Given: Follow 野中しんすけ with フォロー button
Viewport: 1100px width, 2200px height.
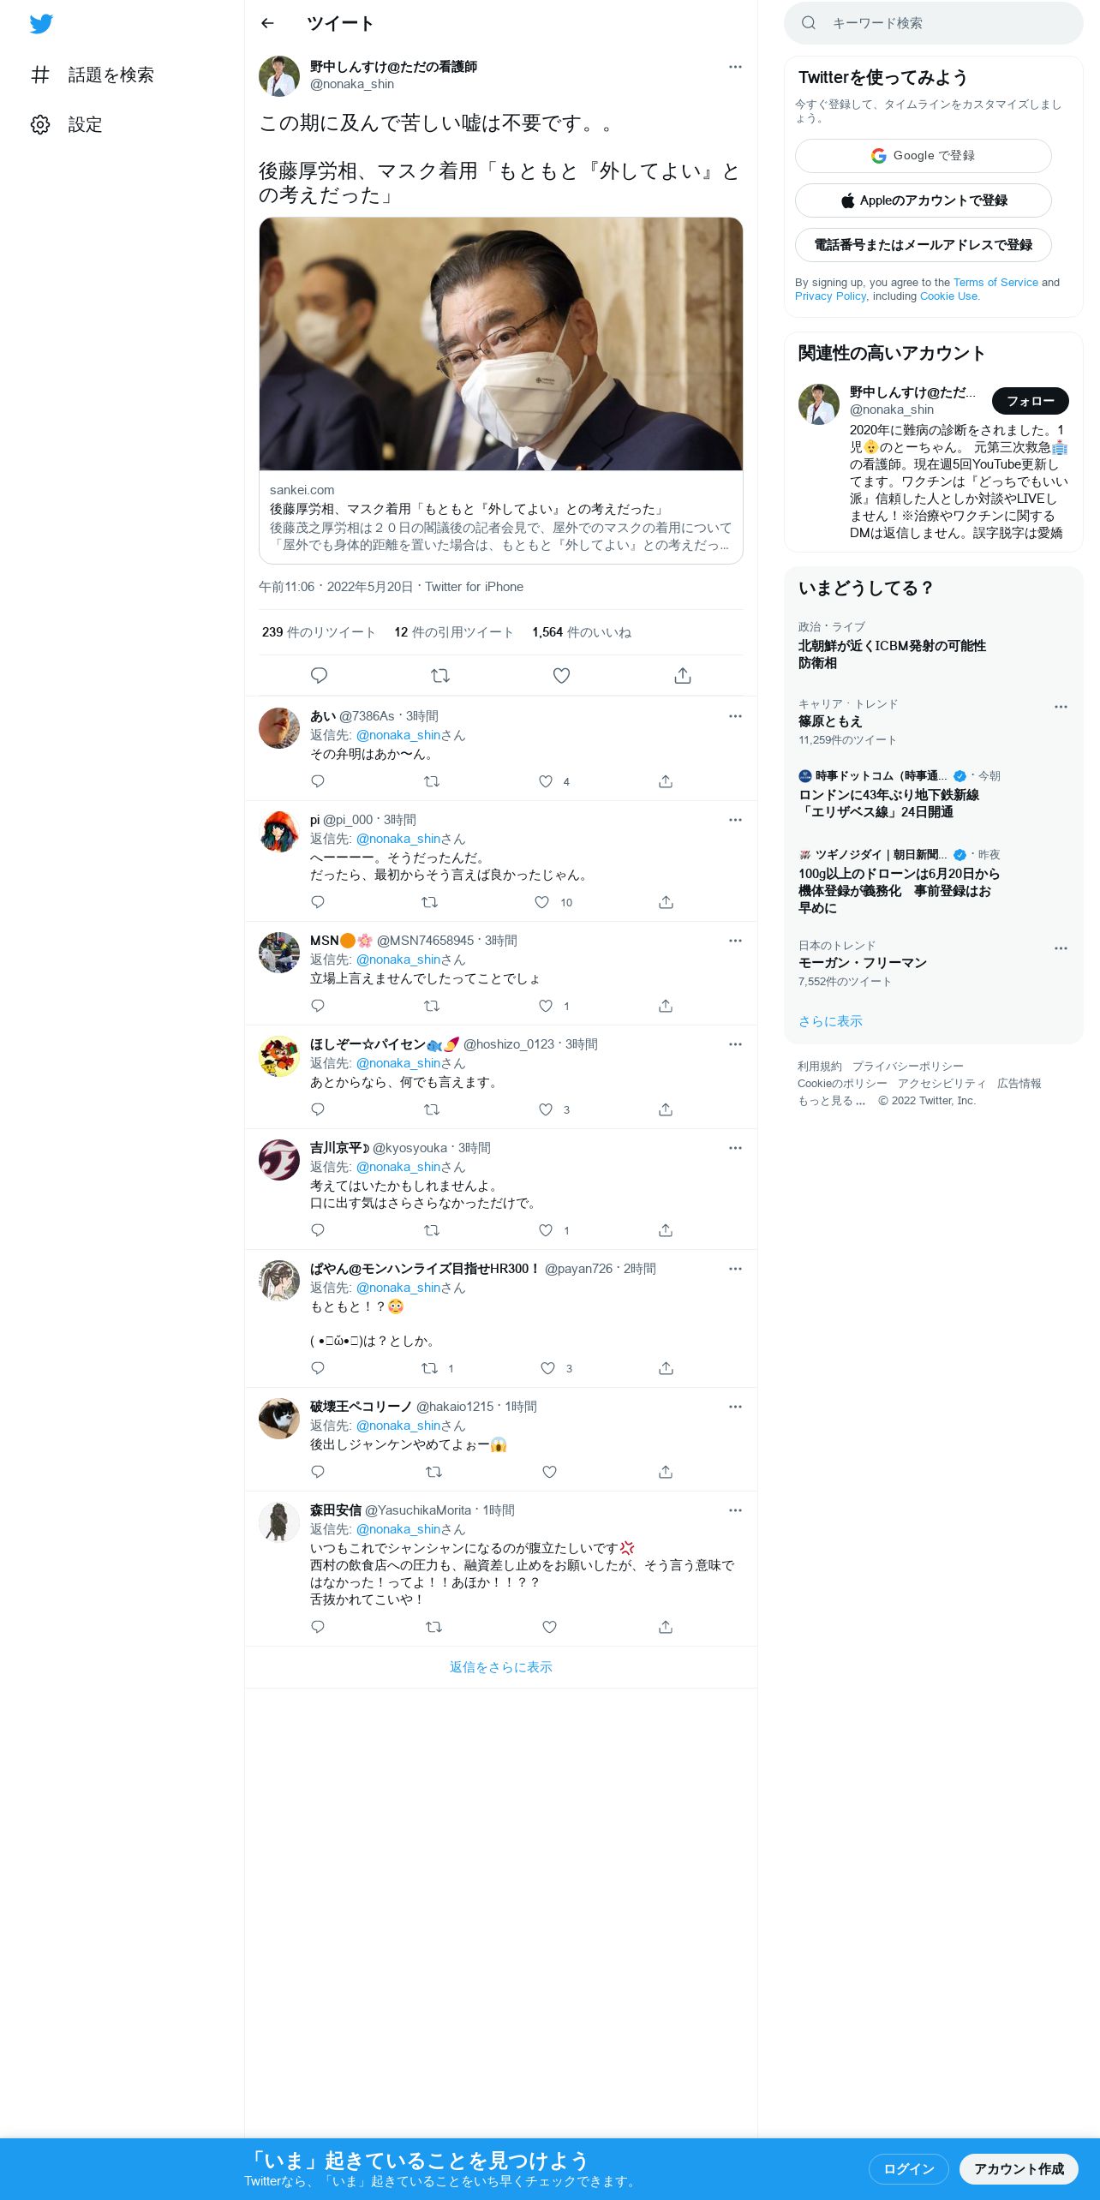Looking at the screenshot, I should point(1031,401).
